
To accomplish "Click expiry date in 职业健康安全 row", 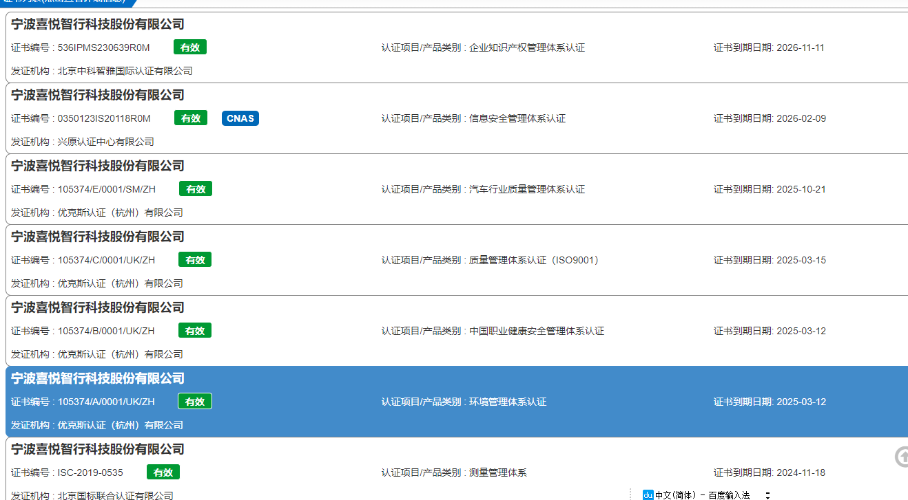I will point(801,331).
